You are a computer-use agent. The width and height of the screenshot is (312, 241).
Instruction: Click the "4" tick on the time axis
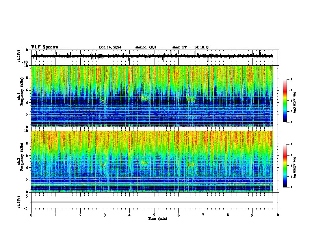pos(129,215)
